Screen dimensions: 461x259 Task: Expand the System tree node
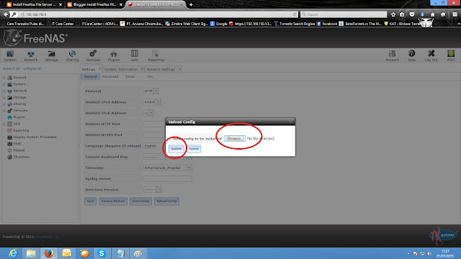point(4,84)
